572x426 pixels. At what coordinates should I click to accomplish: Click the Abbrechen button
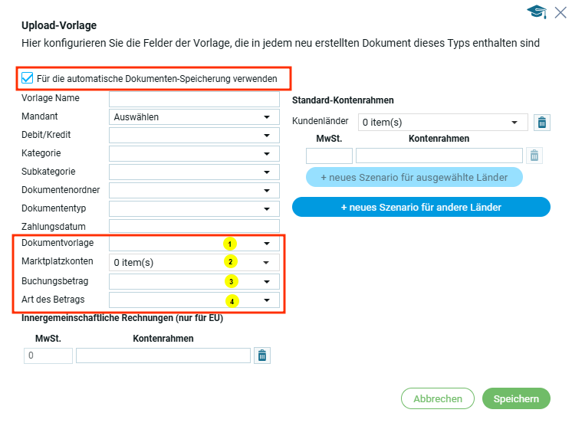pos(438,398)
